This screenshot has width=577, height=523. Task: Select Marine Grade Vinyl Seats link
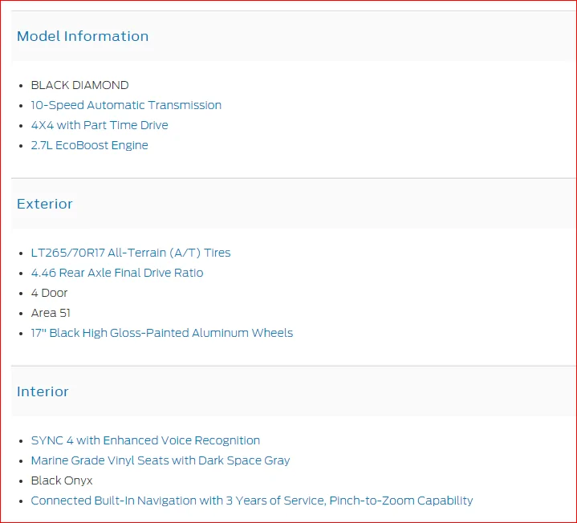(x=161, y=460)
